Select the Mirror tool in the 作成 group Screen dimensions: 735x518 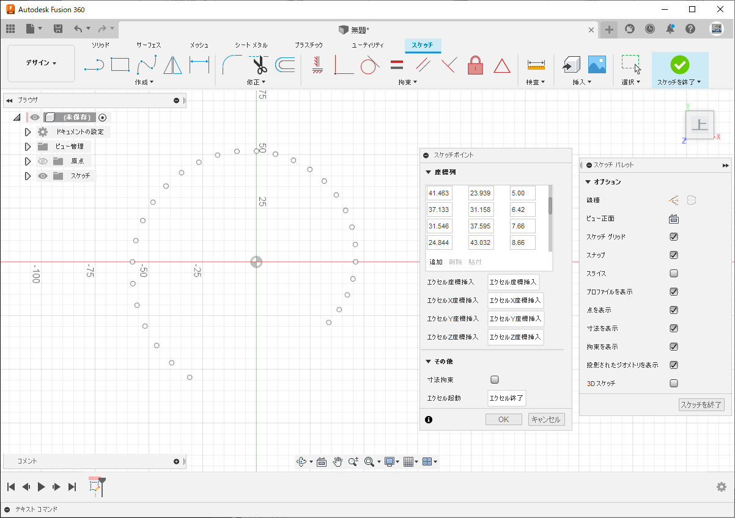[x=174, y=65]
